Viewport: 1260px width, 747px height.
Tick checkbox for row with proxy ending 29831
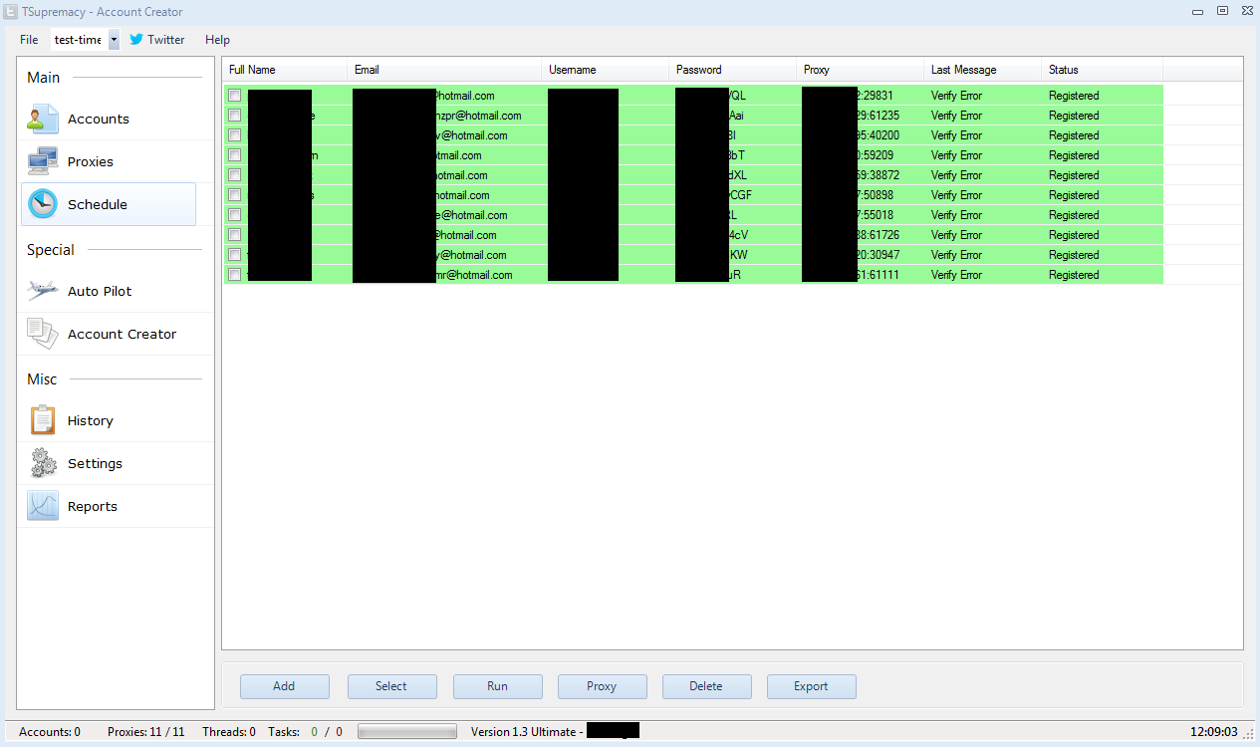tap(234, 96)
